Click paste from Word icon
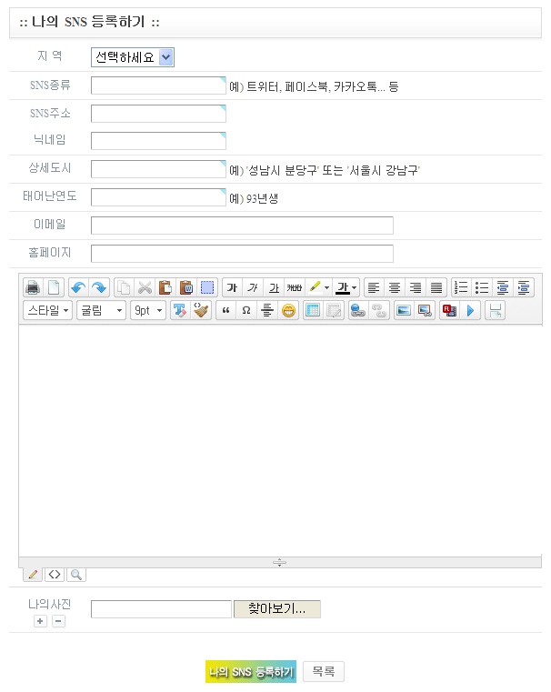The image size is (551, 692). click(x=186, y=287)
